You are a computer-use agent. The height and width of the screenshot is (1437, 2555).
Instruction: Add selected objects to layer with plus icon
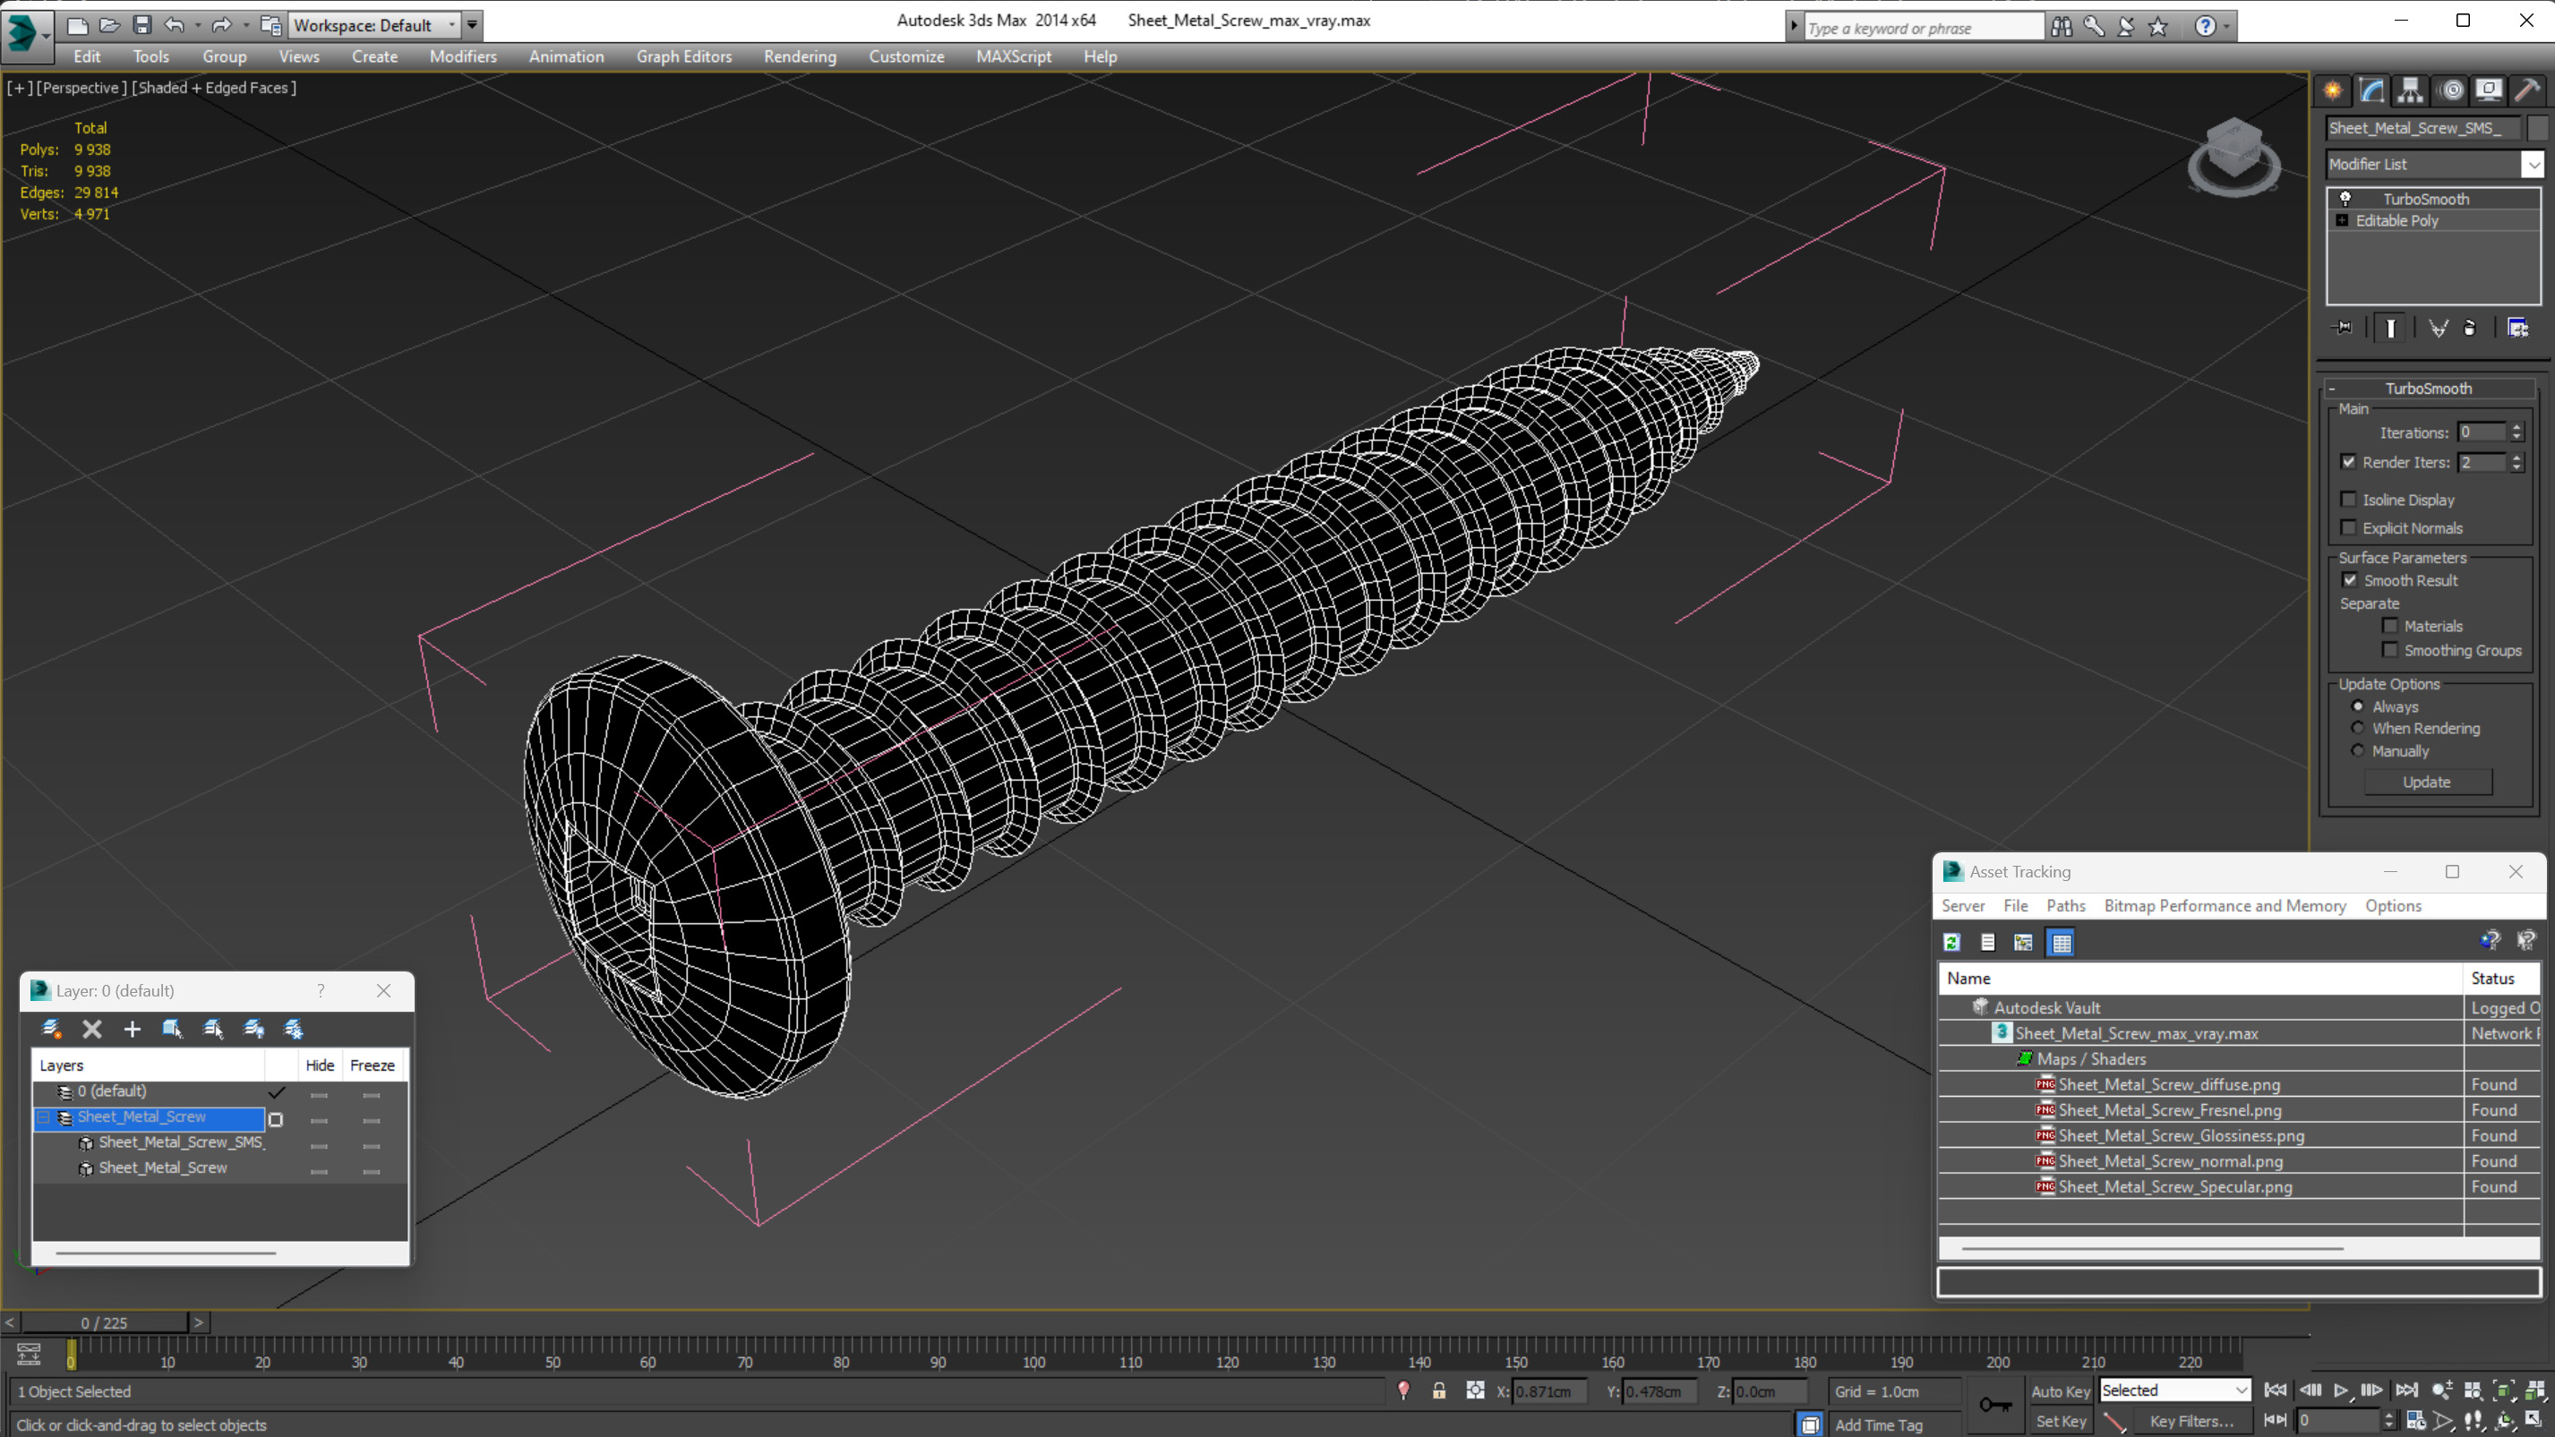click(x=132, y=1029)
